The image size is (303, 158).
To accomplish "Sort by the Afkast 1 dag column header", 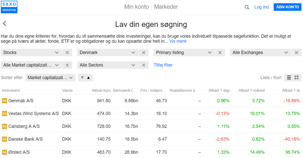I will [x=219, y=90].
